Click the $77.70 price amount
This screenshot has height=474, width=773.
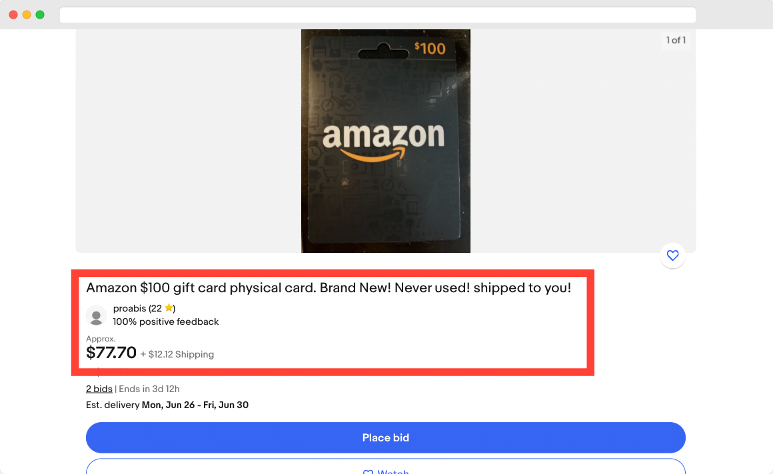click(x=111, y=352)
